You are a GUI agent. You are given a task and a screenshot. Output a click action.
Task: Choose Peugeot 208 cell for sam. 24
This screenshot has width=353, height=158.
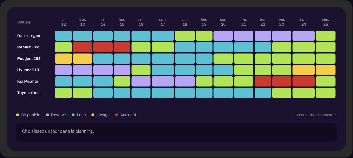(x=304, y=59)
